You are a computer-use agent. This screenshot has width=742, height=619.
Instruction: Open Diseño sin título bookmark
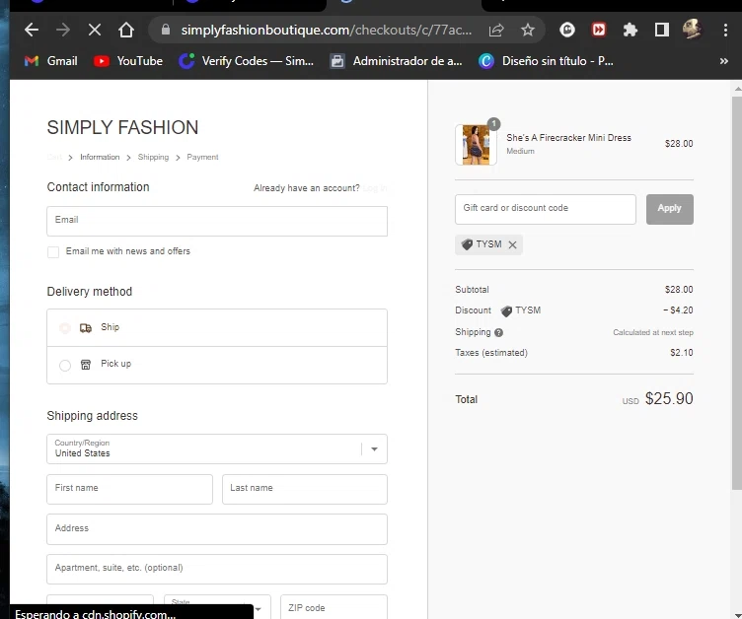(546, 61)
